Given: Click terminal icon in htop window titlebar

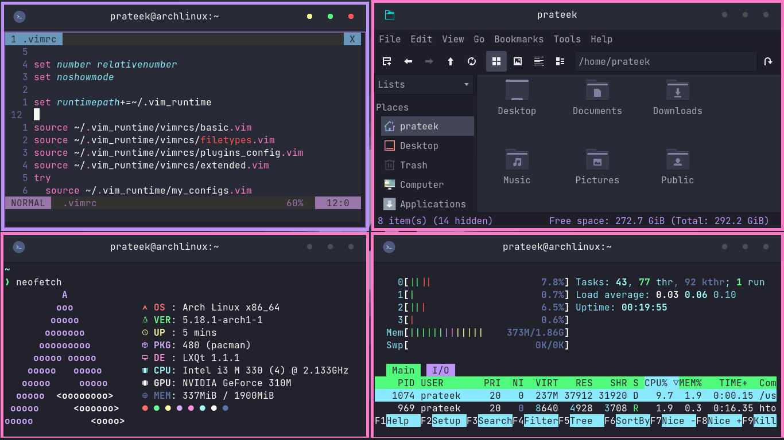Looking at the screenshot, I should point(390,247).
